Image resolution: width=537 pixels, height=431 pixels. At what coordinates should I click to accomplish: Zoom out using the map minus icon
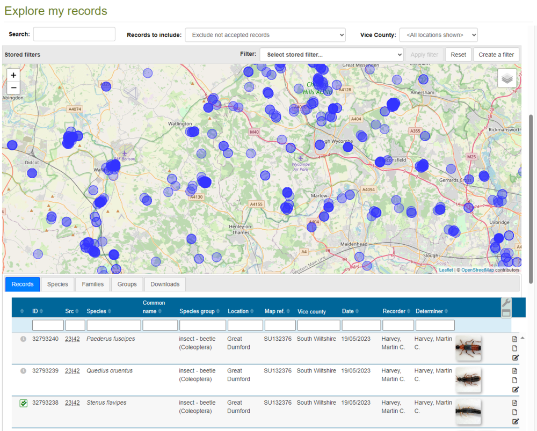pos(13,87)
